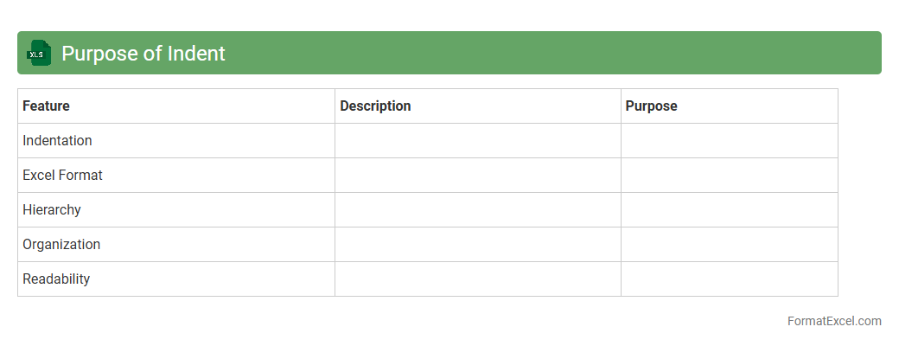
Task: Click Purpose cell in Hierarchy row
Action: [729, 209]
